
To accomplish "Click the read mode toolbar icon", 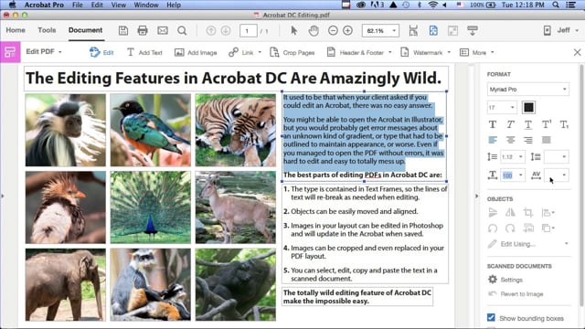I will [473, 30].
